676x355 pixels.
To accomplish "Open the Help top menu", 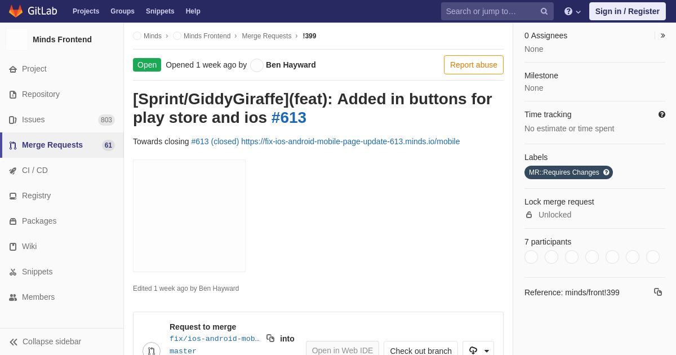I will tap(193, 11).
